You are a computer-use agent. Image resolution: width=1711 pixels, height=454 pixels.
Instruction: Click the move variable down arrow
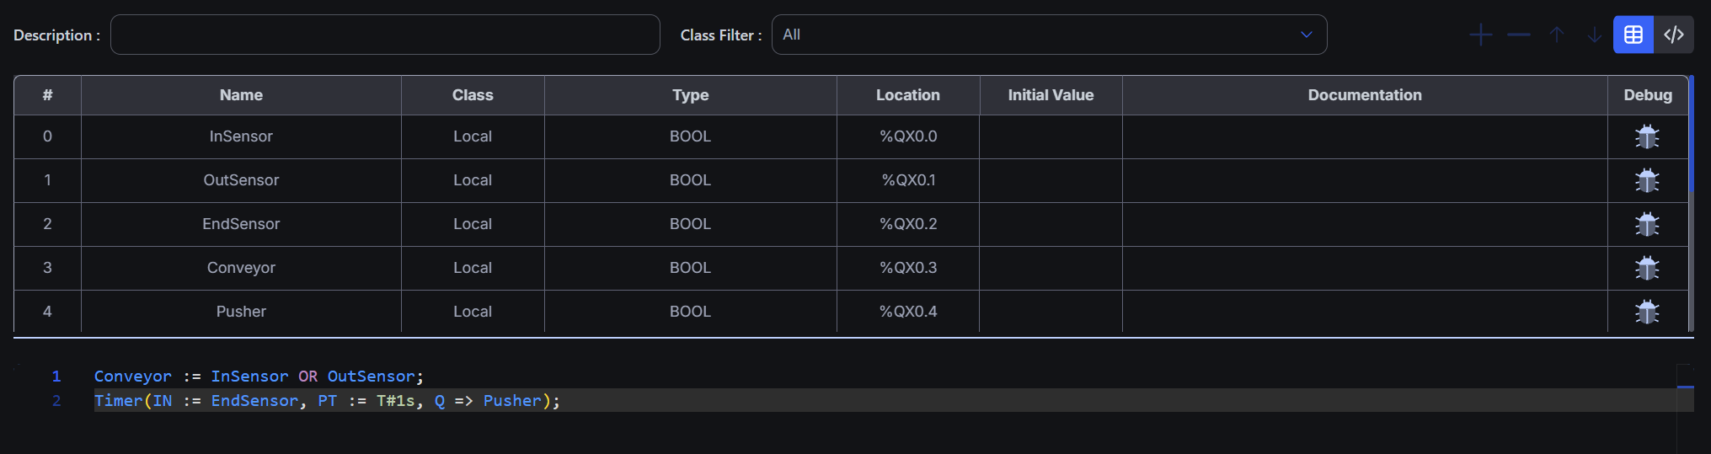[1594, 35]
